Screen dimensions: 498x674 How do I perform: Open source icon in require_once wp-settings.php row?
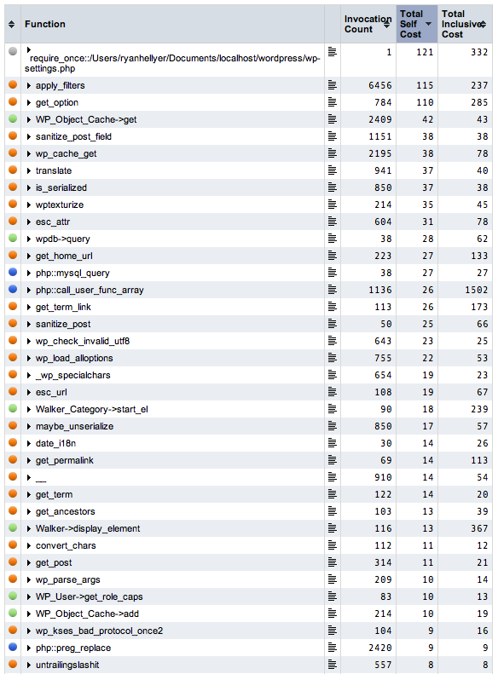tap(332, 52)
